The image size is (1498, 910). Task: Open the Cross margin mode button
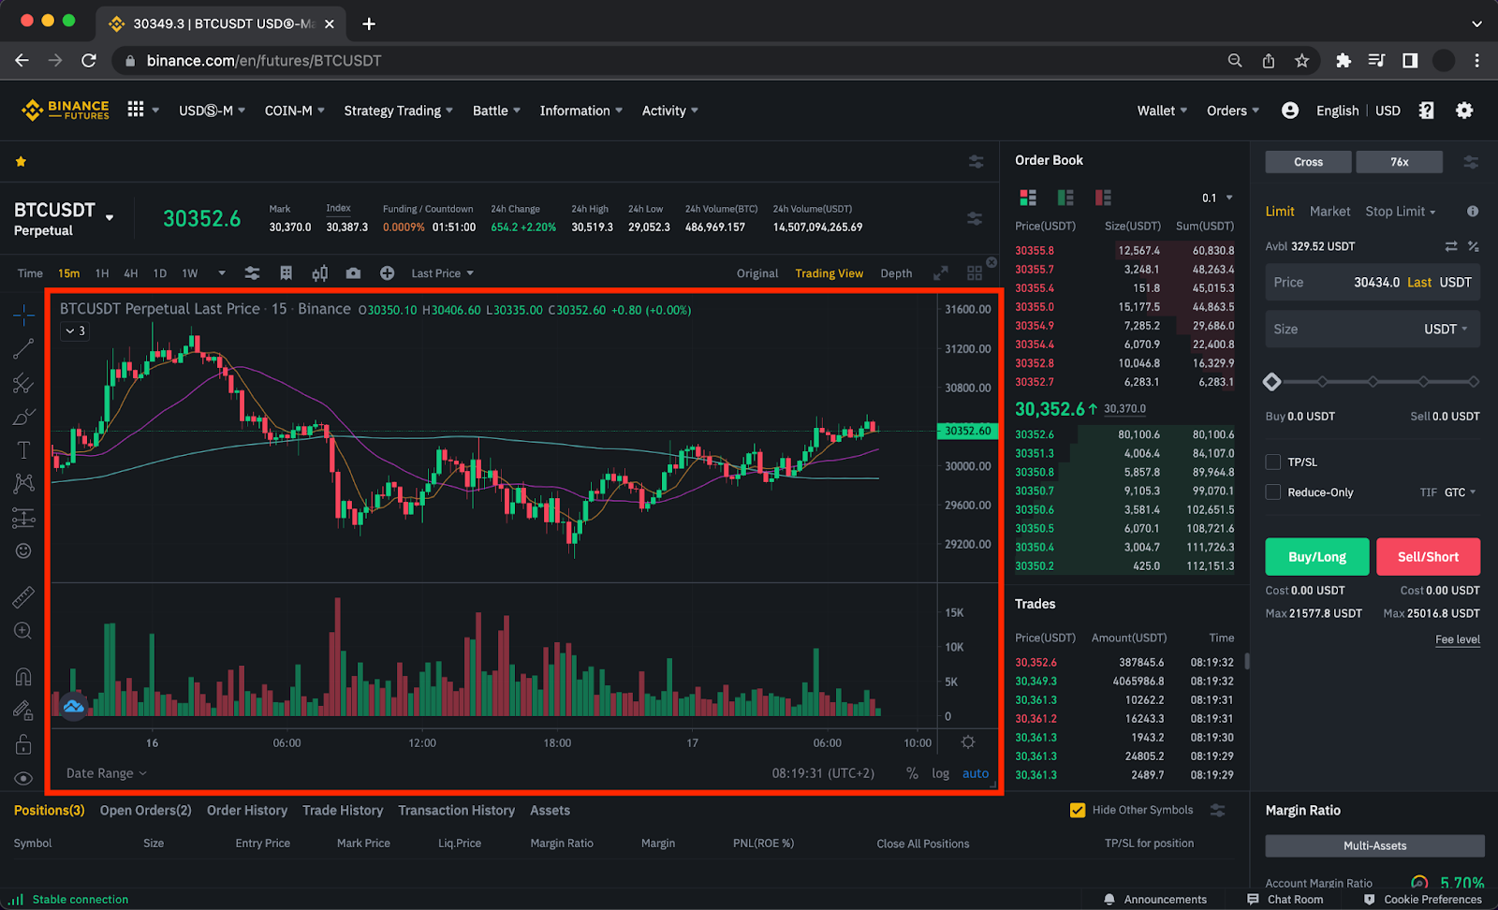click(1308, 162)
